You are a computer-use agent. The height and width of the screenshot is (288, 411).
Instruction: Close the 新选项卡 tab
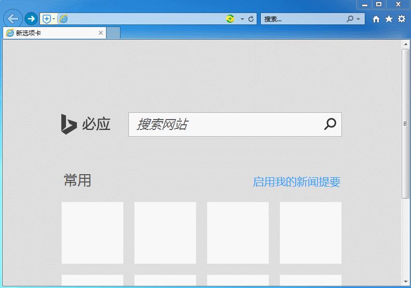click(101, 33)
